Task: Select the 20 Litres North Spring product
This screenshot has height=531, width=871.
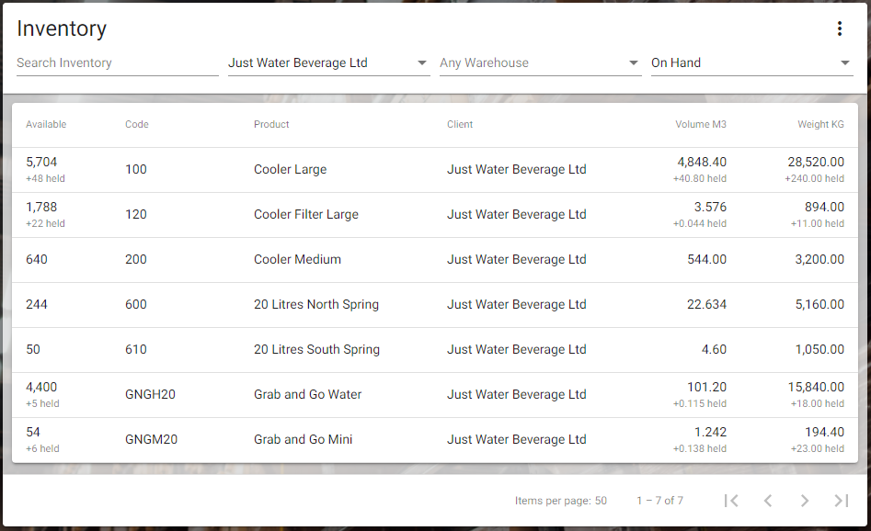Action: click(316, 304)
